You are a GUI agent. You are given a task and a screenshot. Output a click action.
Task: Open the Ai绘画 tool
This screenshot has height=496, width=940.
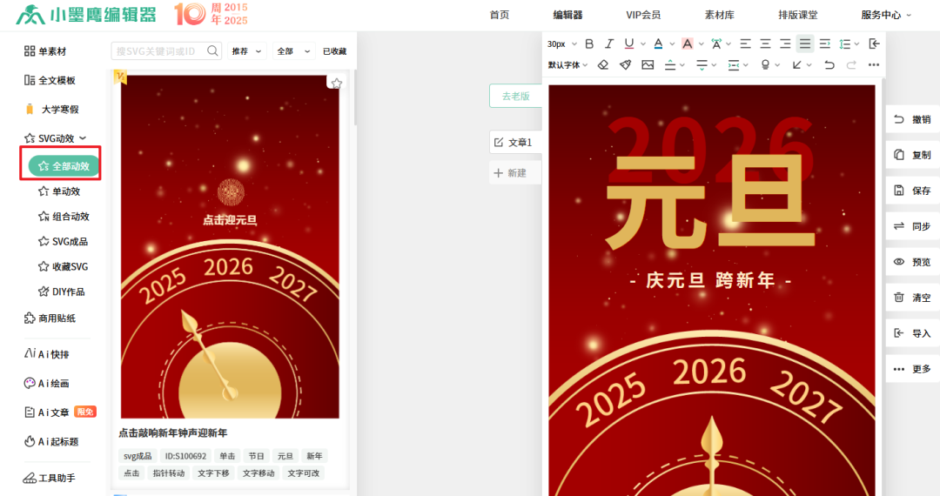[47, 384]
